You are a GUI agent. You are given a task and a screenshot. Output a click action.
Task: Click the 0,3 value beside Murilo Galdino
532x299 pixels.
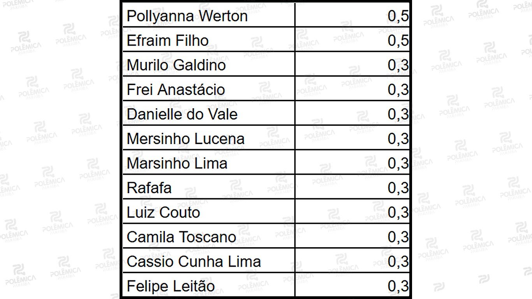click(x=398, y=65)
